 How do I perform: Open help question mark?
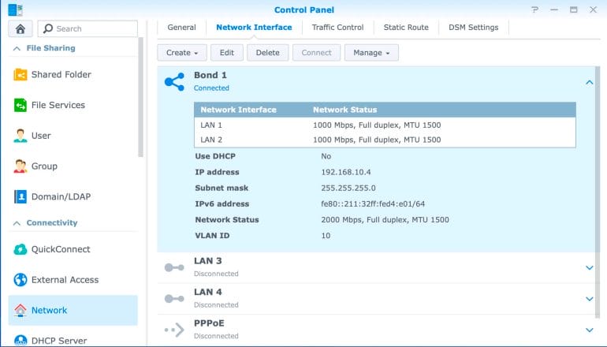[534, 9]
